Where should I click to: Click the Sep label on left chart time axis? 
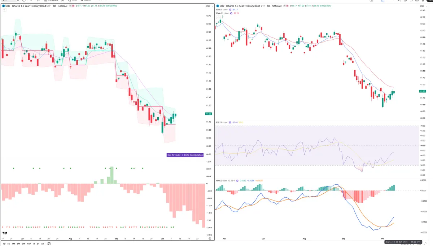click(116, 239)
